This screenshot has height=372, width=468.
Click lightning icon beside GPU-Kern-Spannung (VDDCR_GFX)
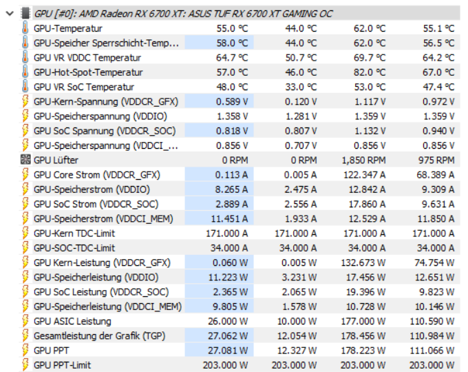tap(25, 101)
